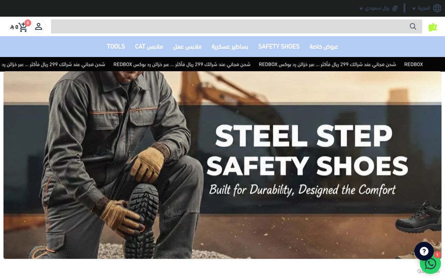The height and width of the screenshot is (278, 445).
Task: Open the ملابس CAT category
Action: point(149,47)
